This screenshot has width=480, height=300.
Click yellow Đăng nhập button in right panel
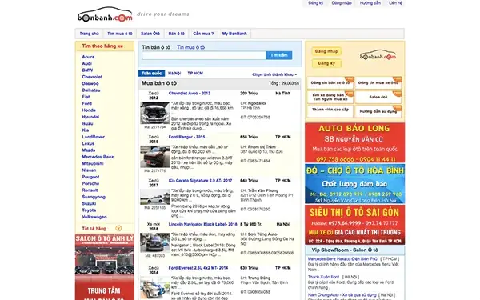click(326, 51)
